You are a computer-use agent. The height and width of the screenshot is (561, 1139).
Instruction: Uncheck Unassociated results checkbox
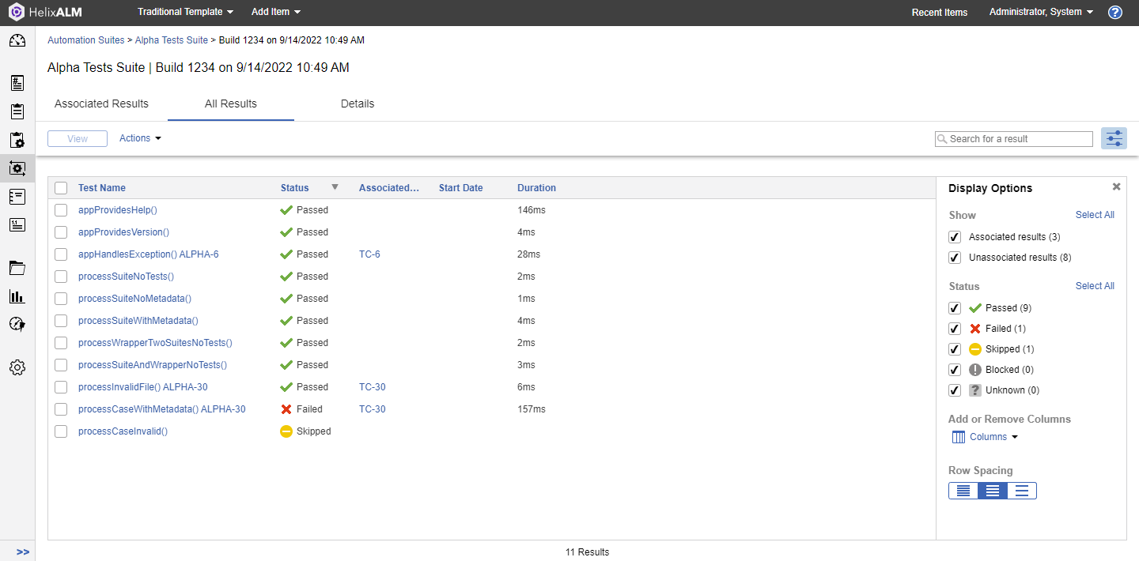955,258
